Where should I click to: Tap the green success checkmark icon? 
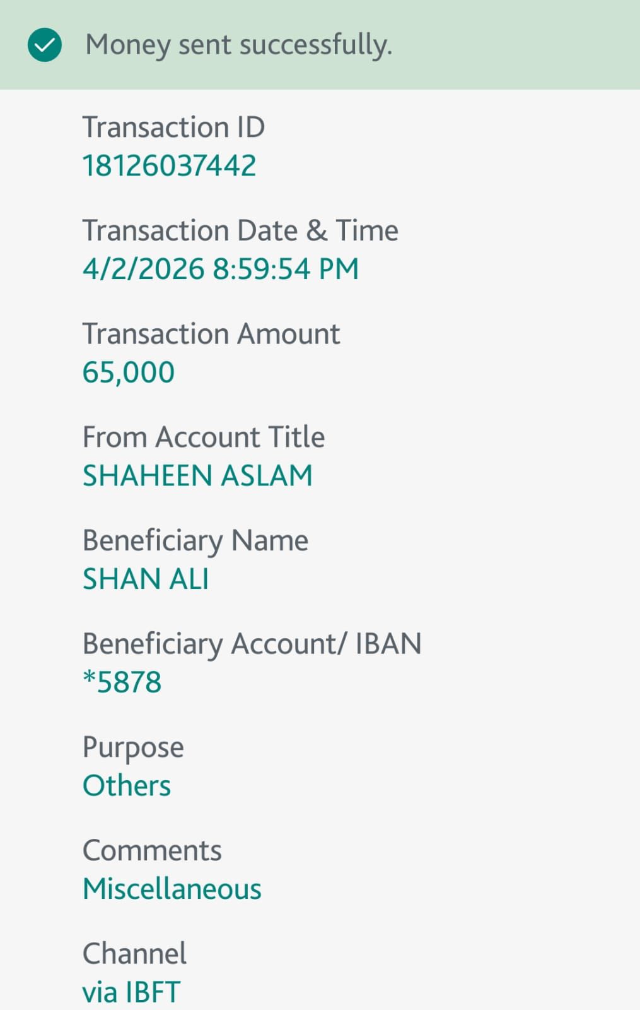(x=45, y=45)
